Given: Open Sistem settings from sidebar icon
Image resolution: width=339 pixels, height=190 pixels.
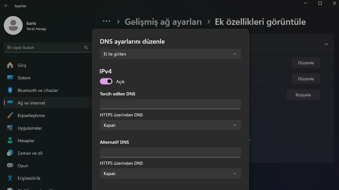Looking at the screenshot, I should (x=9, y=78).
